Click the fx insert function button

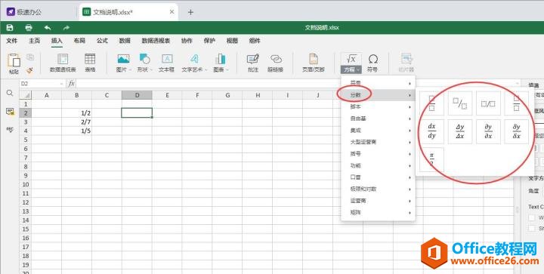point(72,84)
